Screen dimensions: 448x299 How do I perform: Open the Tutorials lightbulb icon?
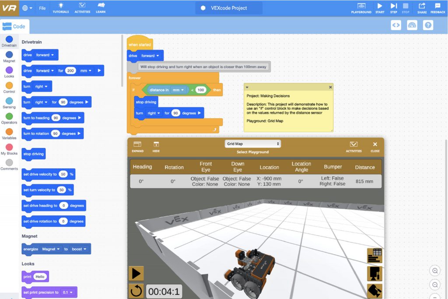coord(60,8)
